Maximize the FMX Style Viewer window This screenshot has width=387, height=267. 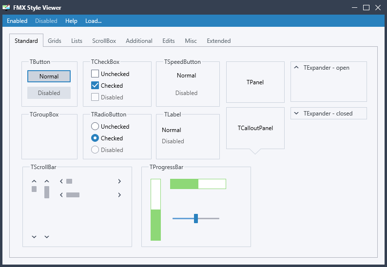366,8
